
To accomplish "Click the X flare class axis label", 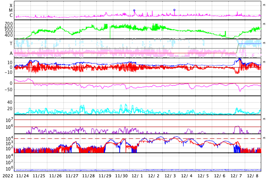I will (11, 5).
